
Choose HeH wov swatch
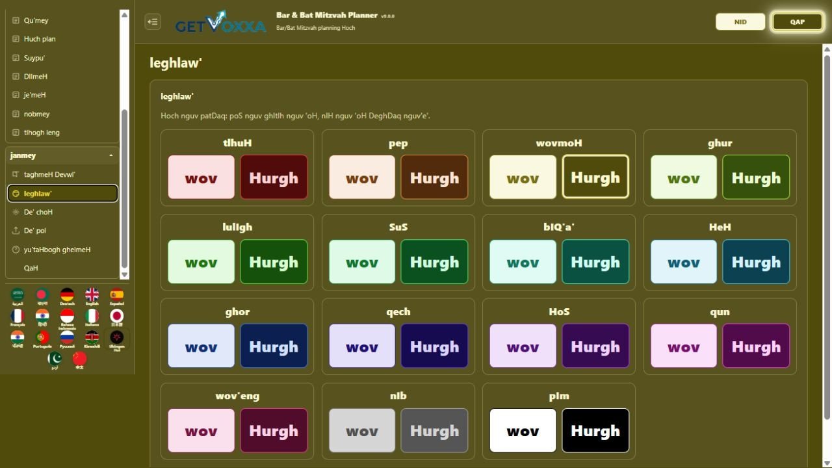click(x=684, y=262)
